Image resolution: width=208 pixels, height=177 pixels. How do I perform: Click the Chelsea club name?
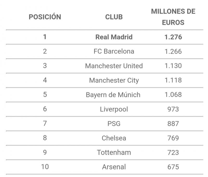click(114, 138)
